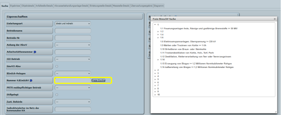
Task: Switch to the Einleitungsstelle-Details tab
Action: pos(101,6)
